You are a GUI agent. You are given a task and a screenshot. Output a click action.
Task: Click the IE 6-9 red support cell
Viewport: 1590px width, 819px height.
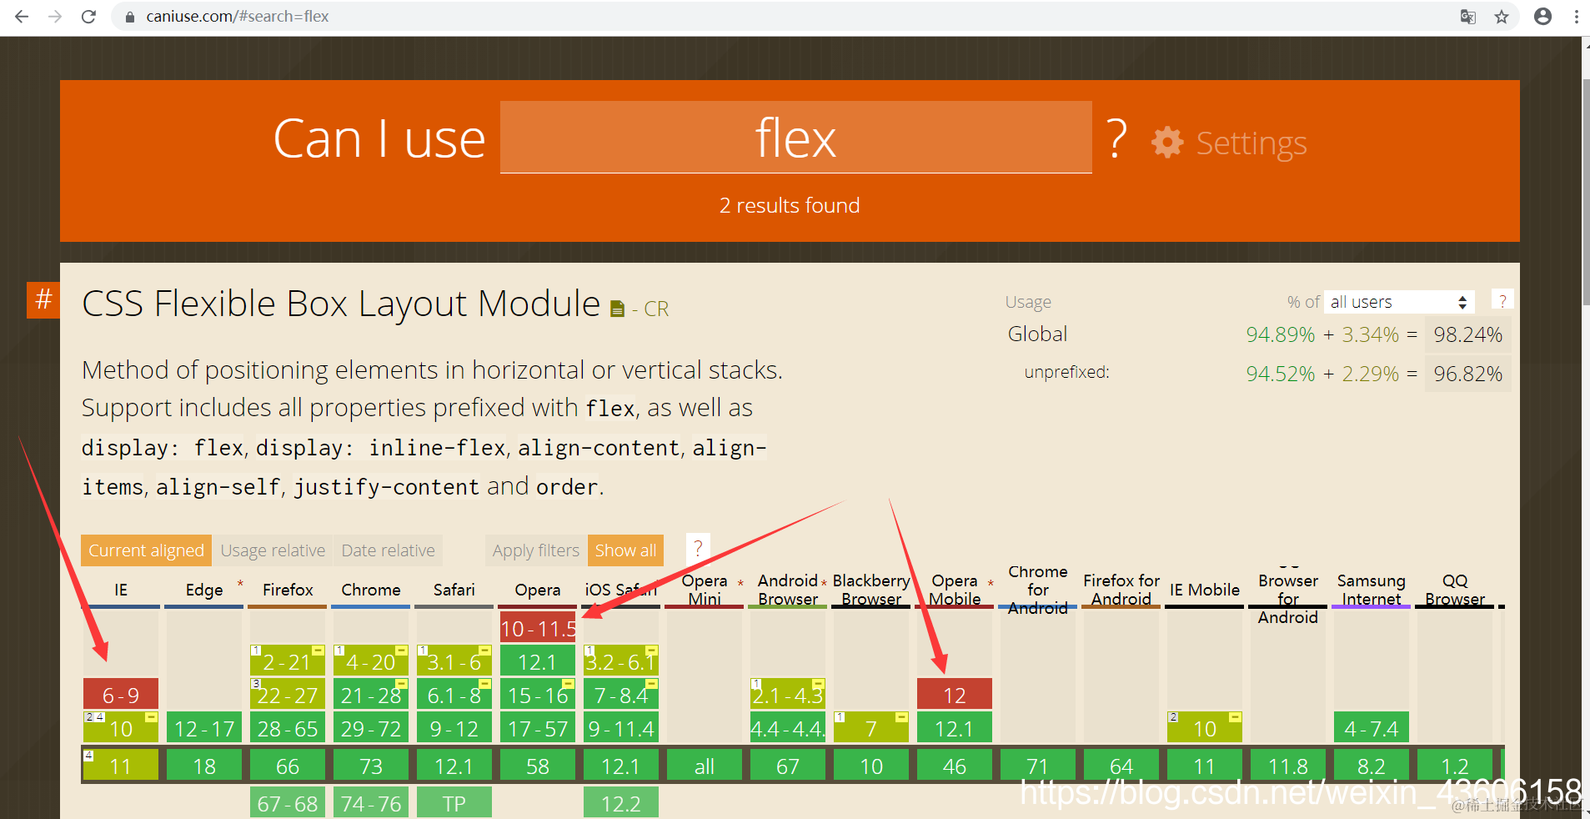pos(121,694)
